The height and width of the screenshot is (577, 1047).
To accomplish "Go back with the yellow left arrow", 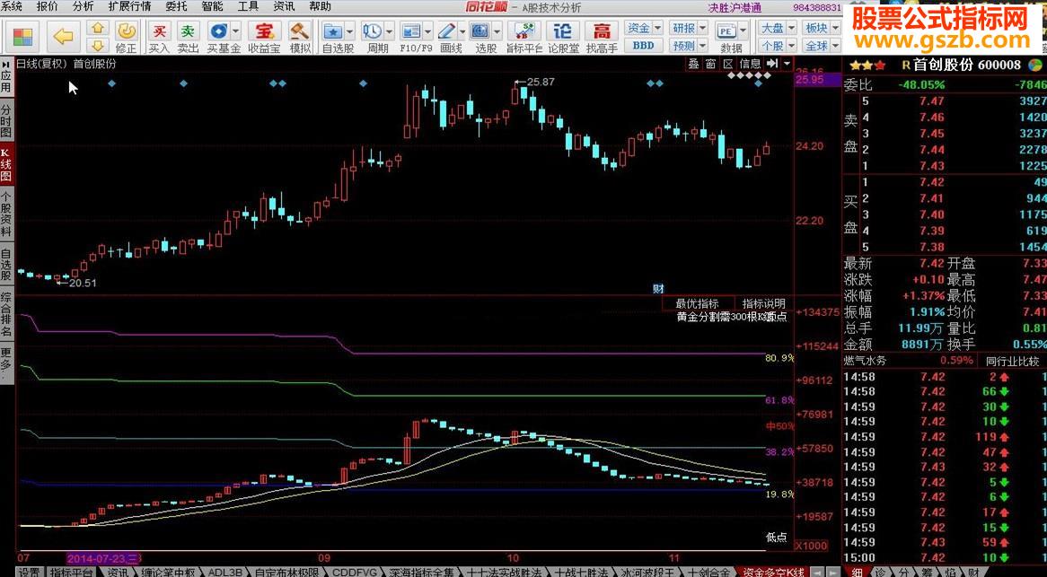I will (63, 38).
